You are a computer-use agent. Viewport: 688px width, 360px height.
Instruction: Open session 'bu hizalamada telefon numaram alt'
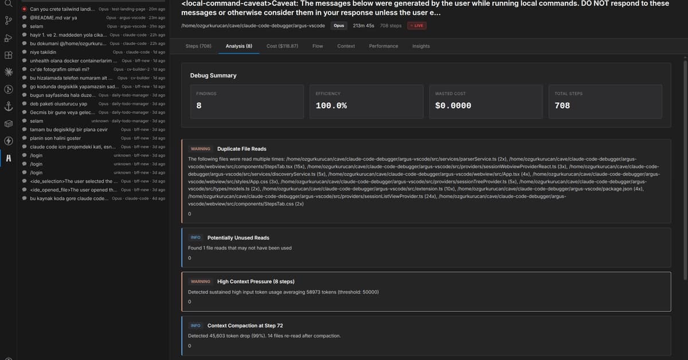[93, 78]
